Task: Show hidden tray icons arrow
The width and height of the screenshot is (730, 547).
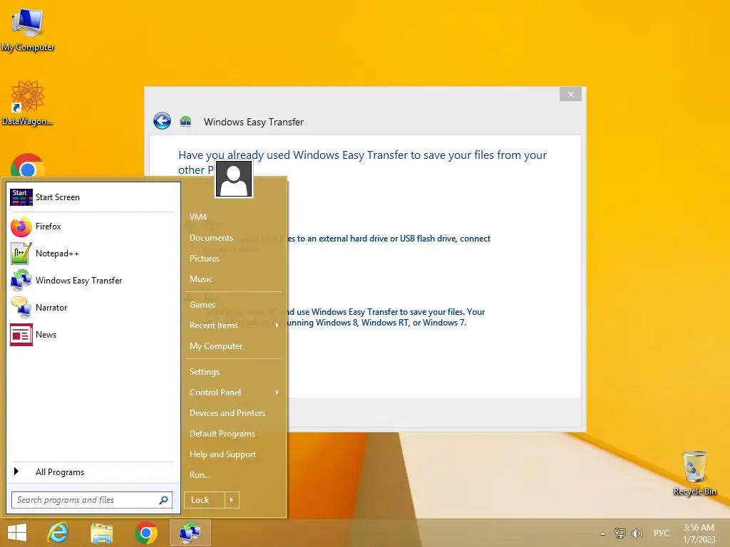Action: (x=603, y=533)
